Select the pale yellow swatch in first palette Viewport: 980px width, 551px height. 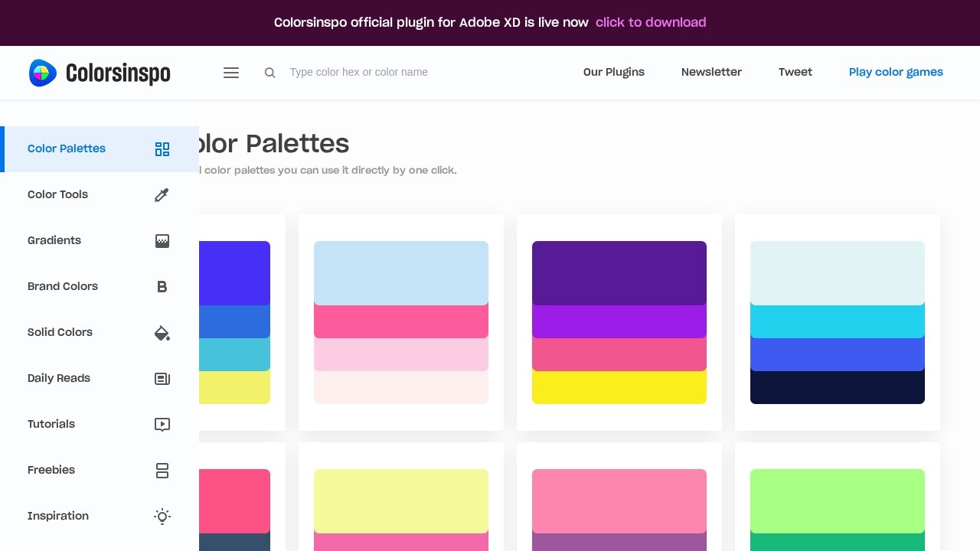point(234,388)
